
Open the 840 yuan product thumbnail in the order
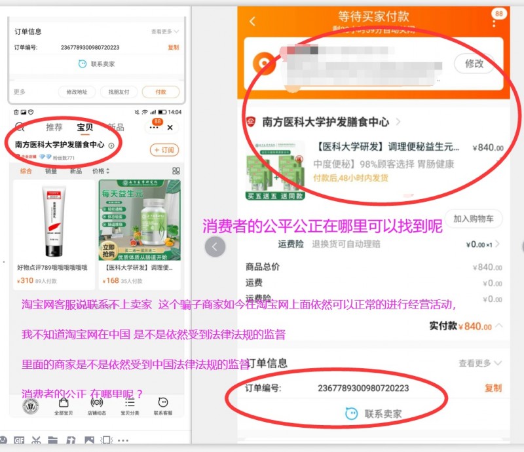[275, 170]
